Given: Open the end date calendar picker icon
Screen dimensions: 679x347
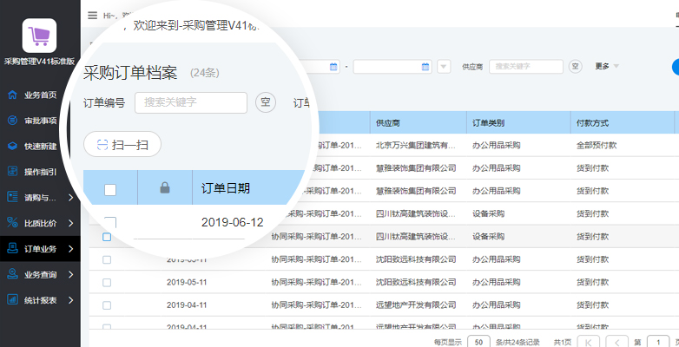Looking at the screenshot, I should pos(425,67).
